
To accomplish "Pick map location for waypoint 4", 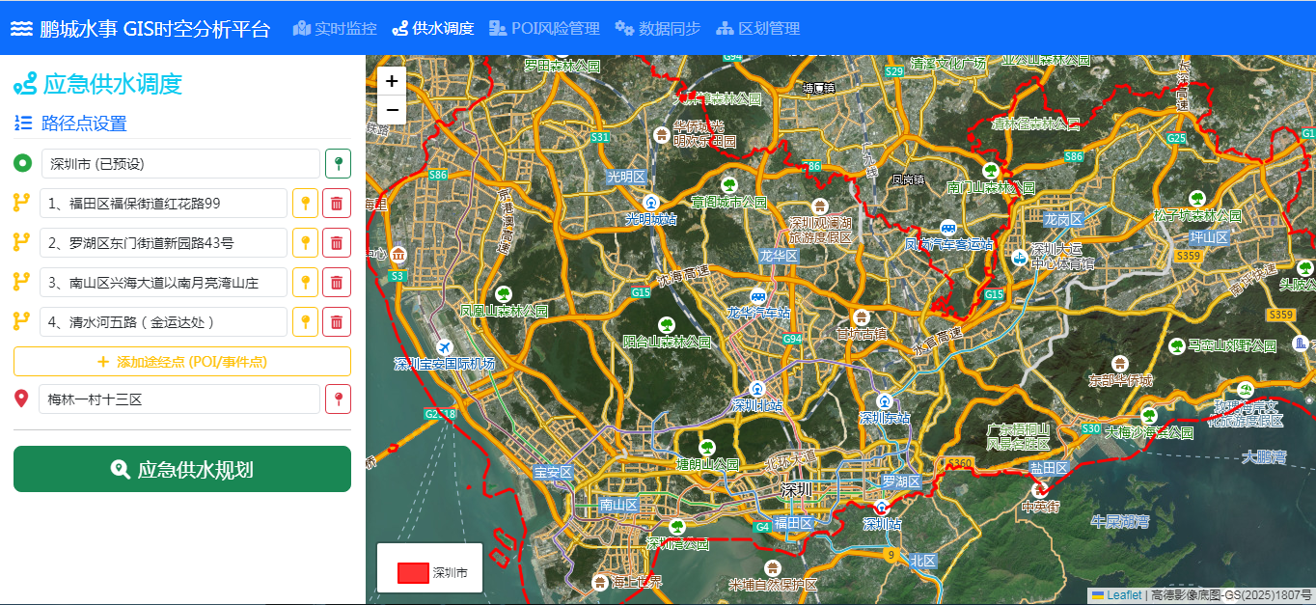I will coord(305,322).
